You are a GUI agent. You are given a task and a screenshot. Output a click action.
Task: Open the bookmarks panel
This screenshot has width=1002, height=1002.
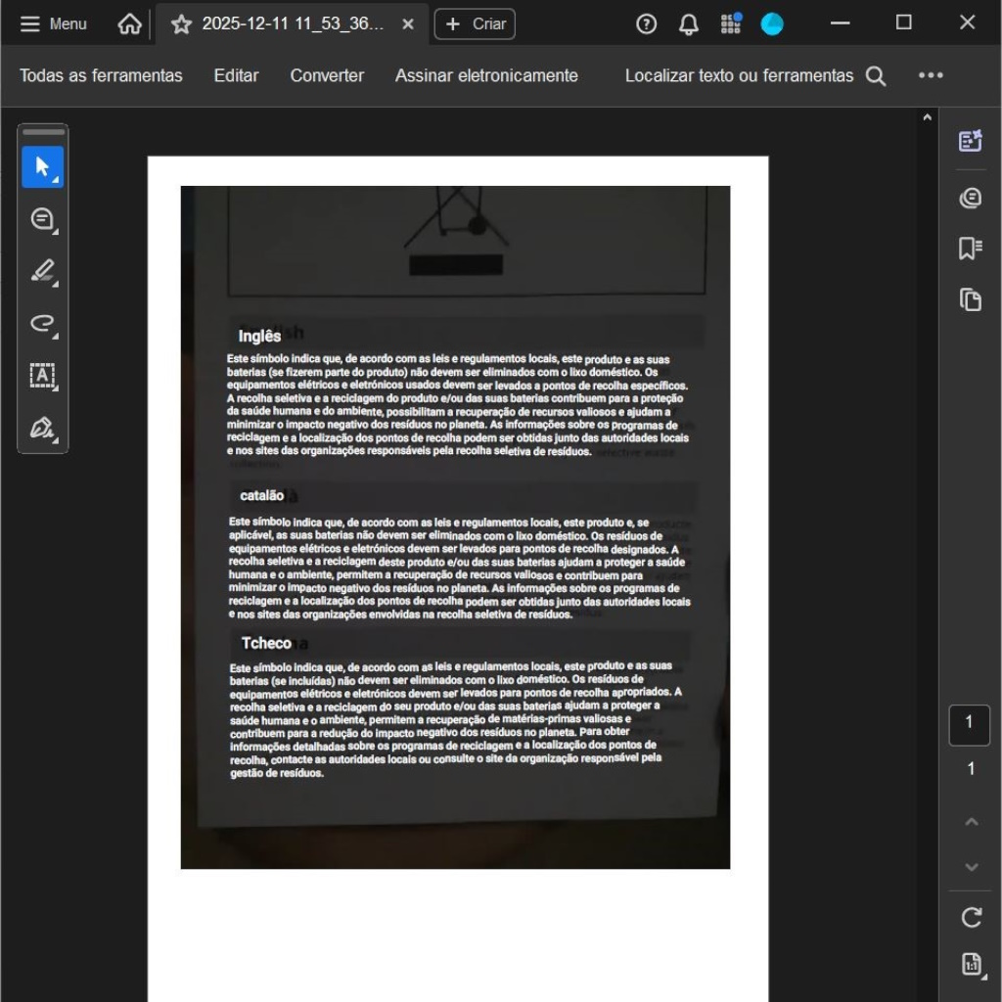(x=970, y=249)
